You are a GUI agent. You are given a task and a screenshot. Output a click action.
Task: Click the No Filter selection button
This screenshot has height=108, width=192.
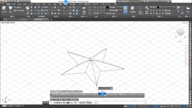coord(132,10)
